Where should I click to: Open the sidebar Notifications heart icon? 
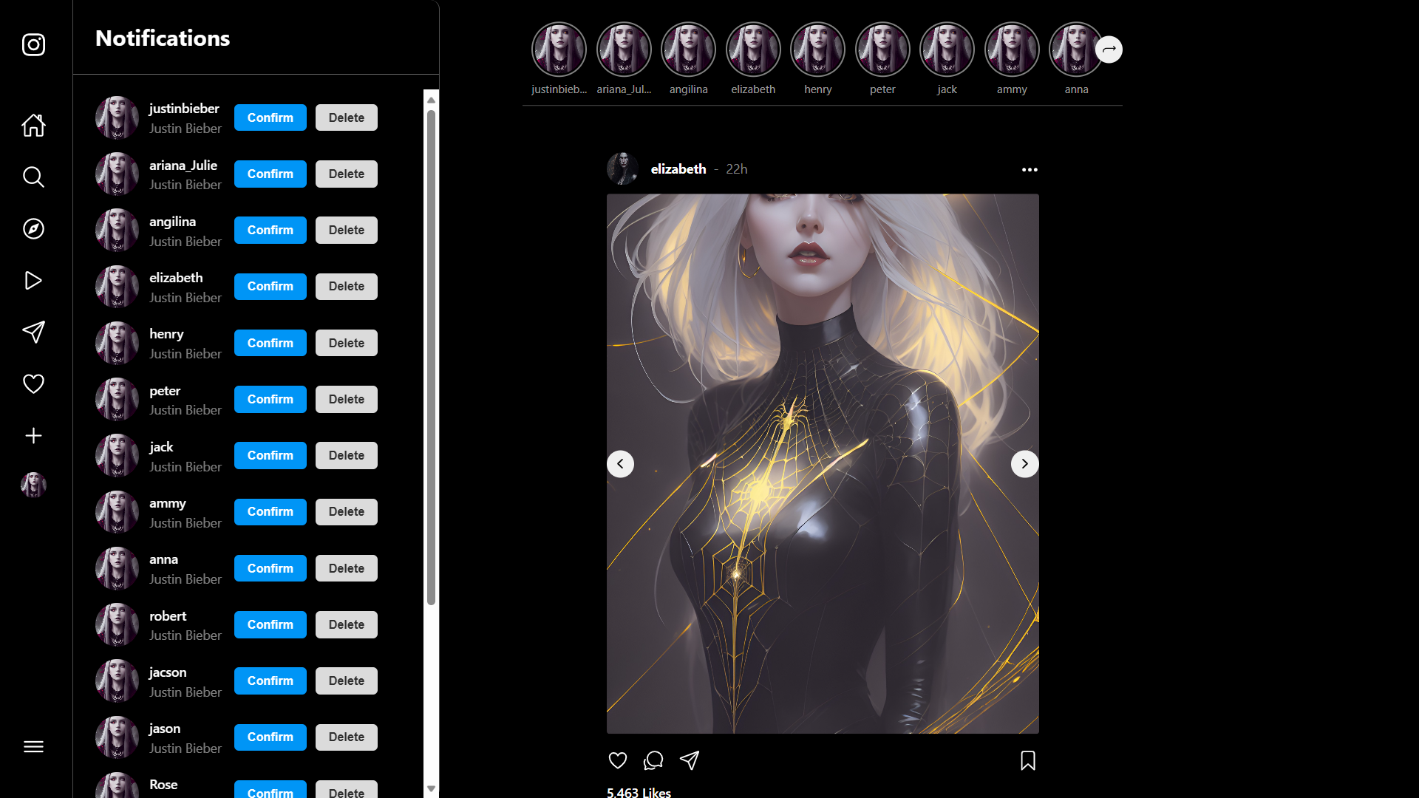(x=33, y=384)
